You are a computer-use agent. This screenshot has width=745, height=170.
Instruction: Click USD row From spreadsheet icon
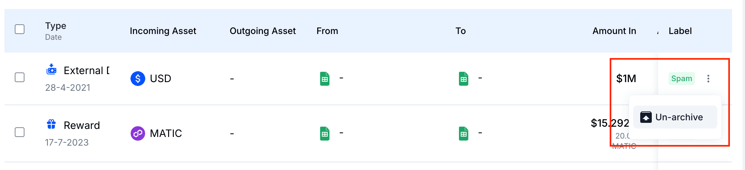click(325, 79)
